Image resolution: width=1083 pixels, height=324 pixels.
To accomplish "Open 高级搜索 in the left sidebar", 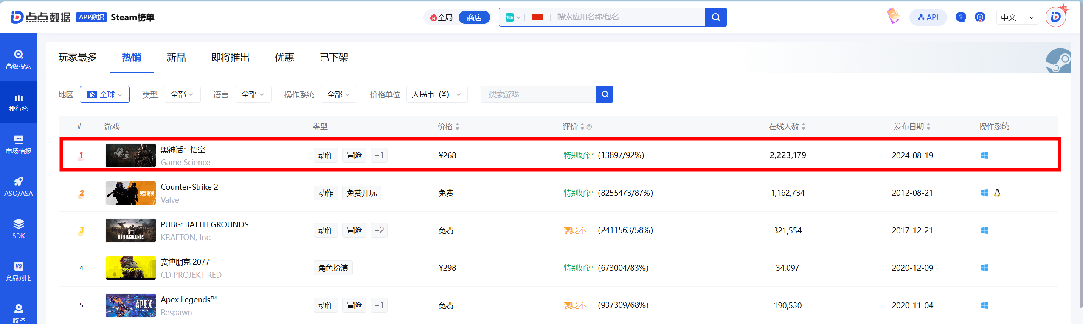I will pyautogui.click(x=18, y=59).
